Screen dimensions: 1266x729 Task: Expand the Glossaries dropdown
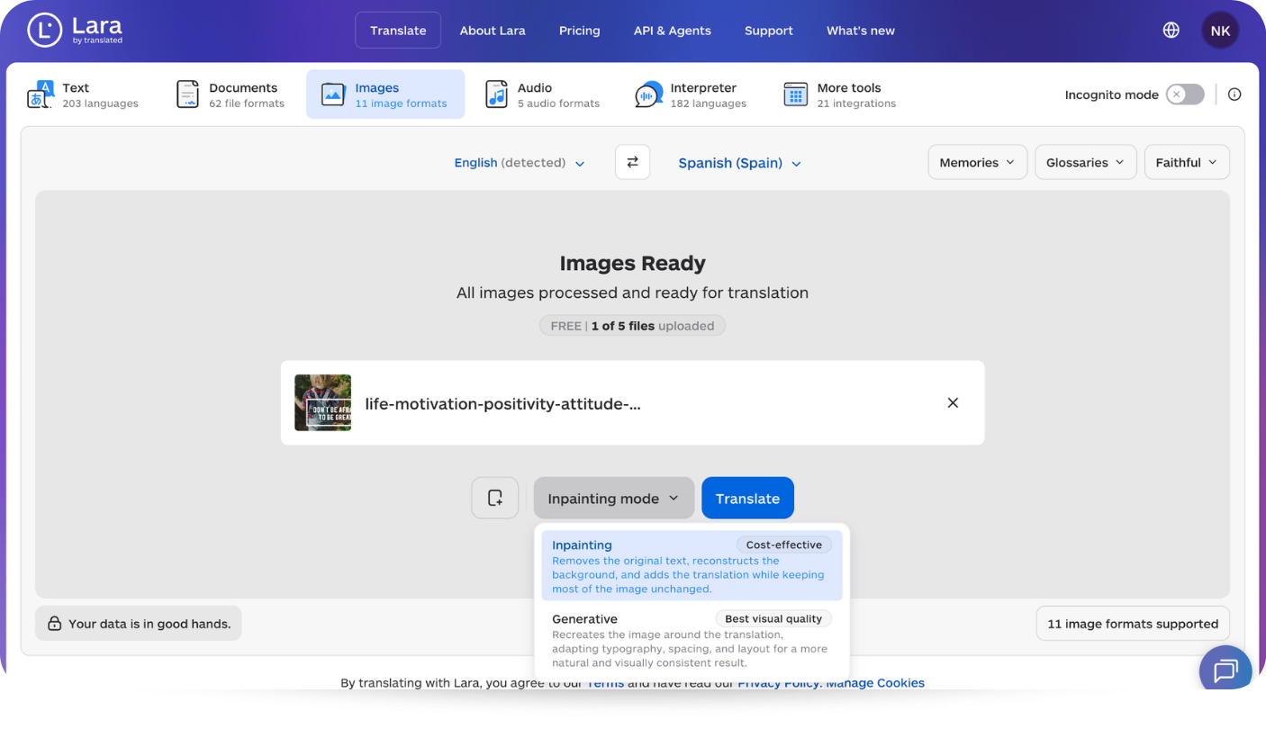pyautogui.click(x=1085, y=162)
